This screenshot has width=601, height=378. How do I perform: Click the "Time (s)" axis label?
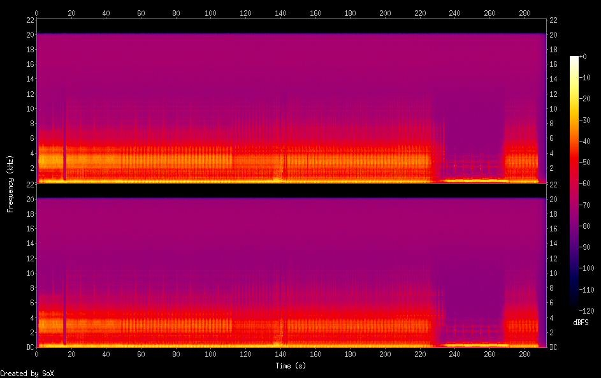pos(291,366)
